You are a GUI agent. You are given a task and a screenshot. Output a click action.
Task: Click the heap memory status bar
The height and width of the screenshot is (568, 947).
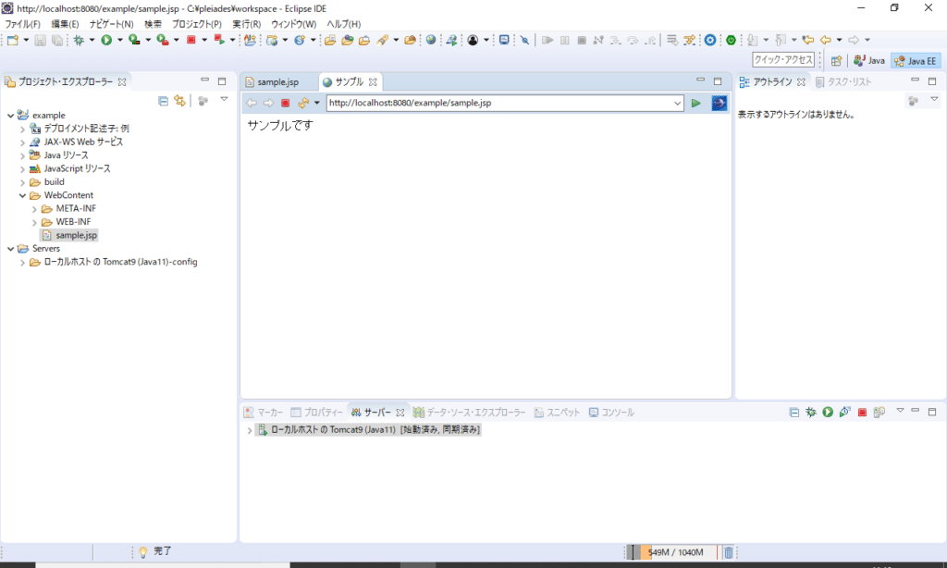click(673, 552)
